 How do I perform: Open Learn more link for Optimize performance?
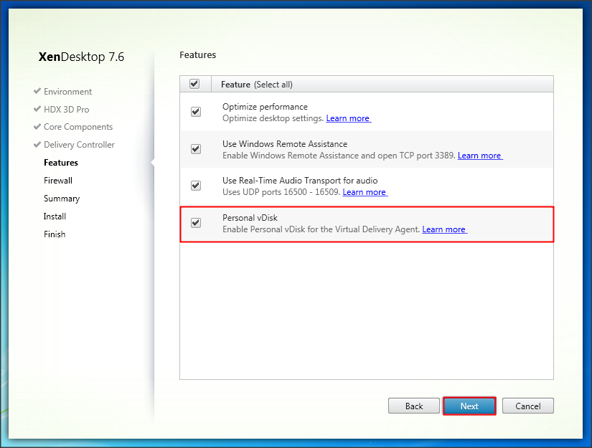[348, 118]
